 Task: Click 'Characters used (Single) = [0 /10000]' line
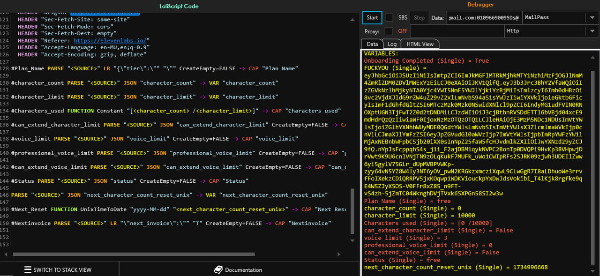click(x=427, y=223)
